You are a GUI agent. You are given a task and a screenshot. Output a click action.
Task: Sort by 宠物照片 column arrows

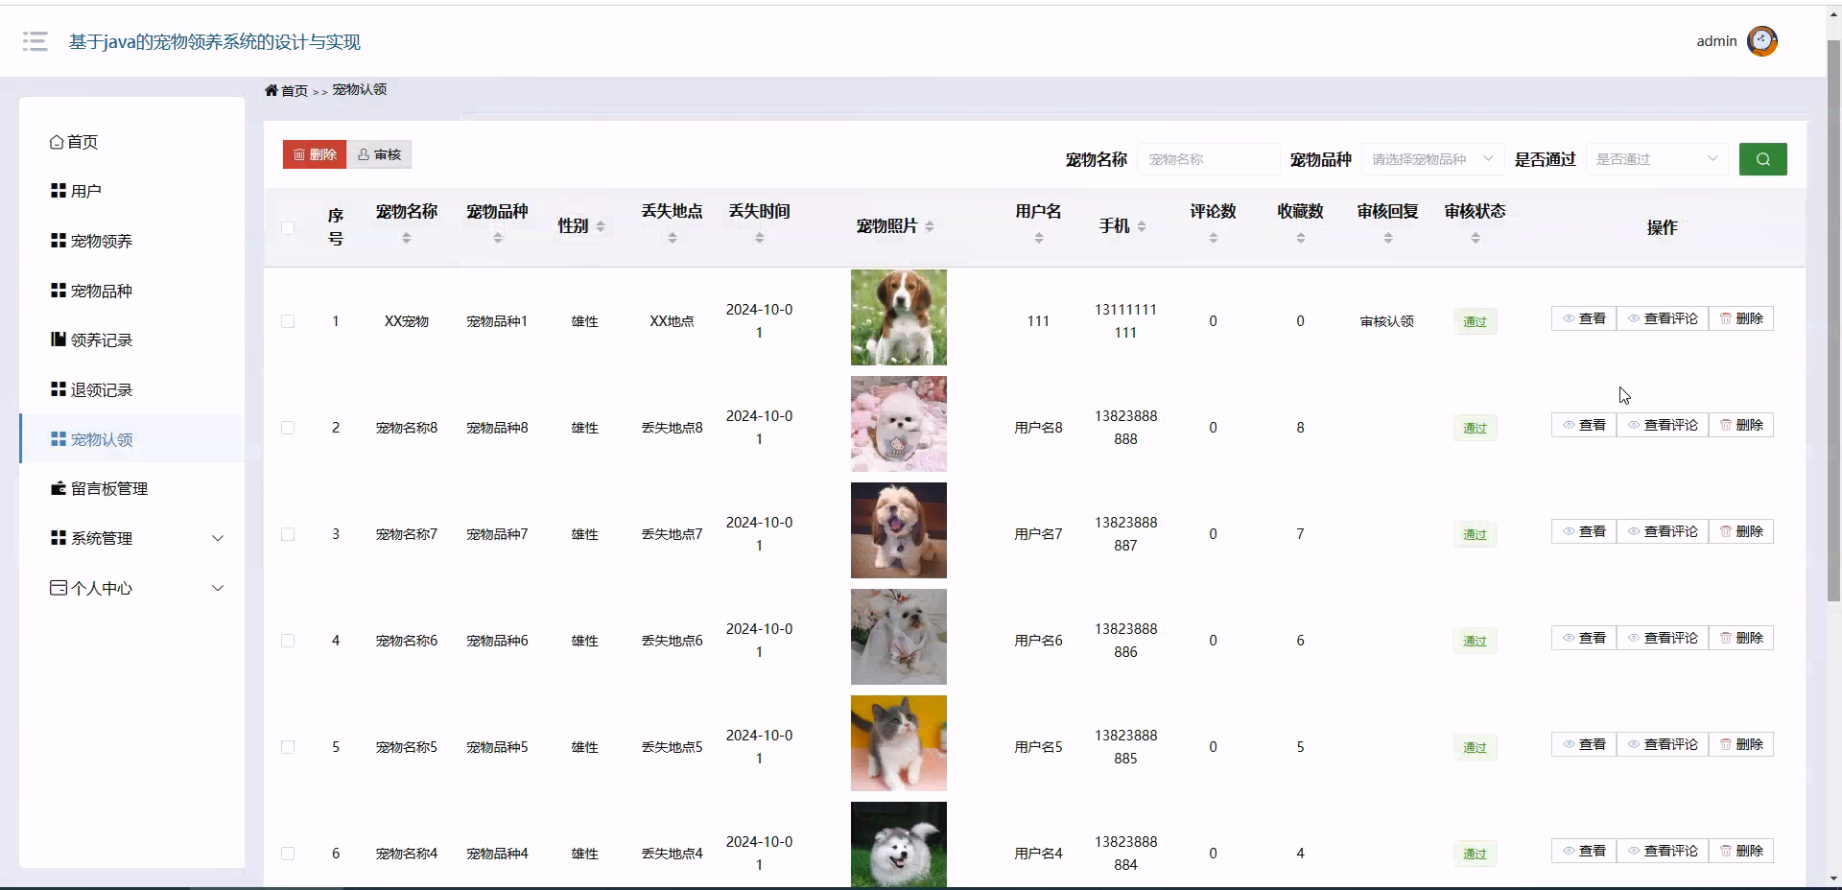[930, 226]
